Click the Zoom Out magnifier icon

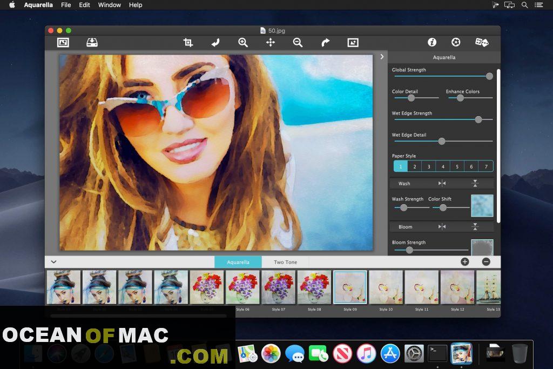click(298, 43)
